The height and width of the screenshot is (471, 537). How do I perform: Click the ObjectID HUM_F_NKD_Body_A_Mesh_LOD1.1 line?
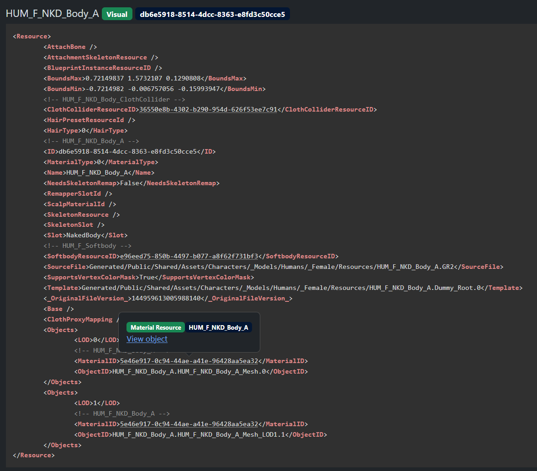tap(201, 434)
